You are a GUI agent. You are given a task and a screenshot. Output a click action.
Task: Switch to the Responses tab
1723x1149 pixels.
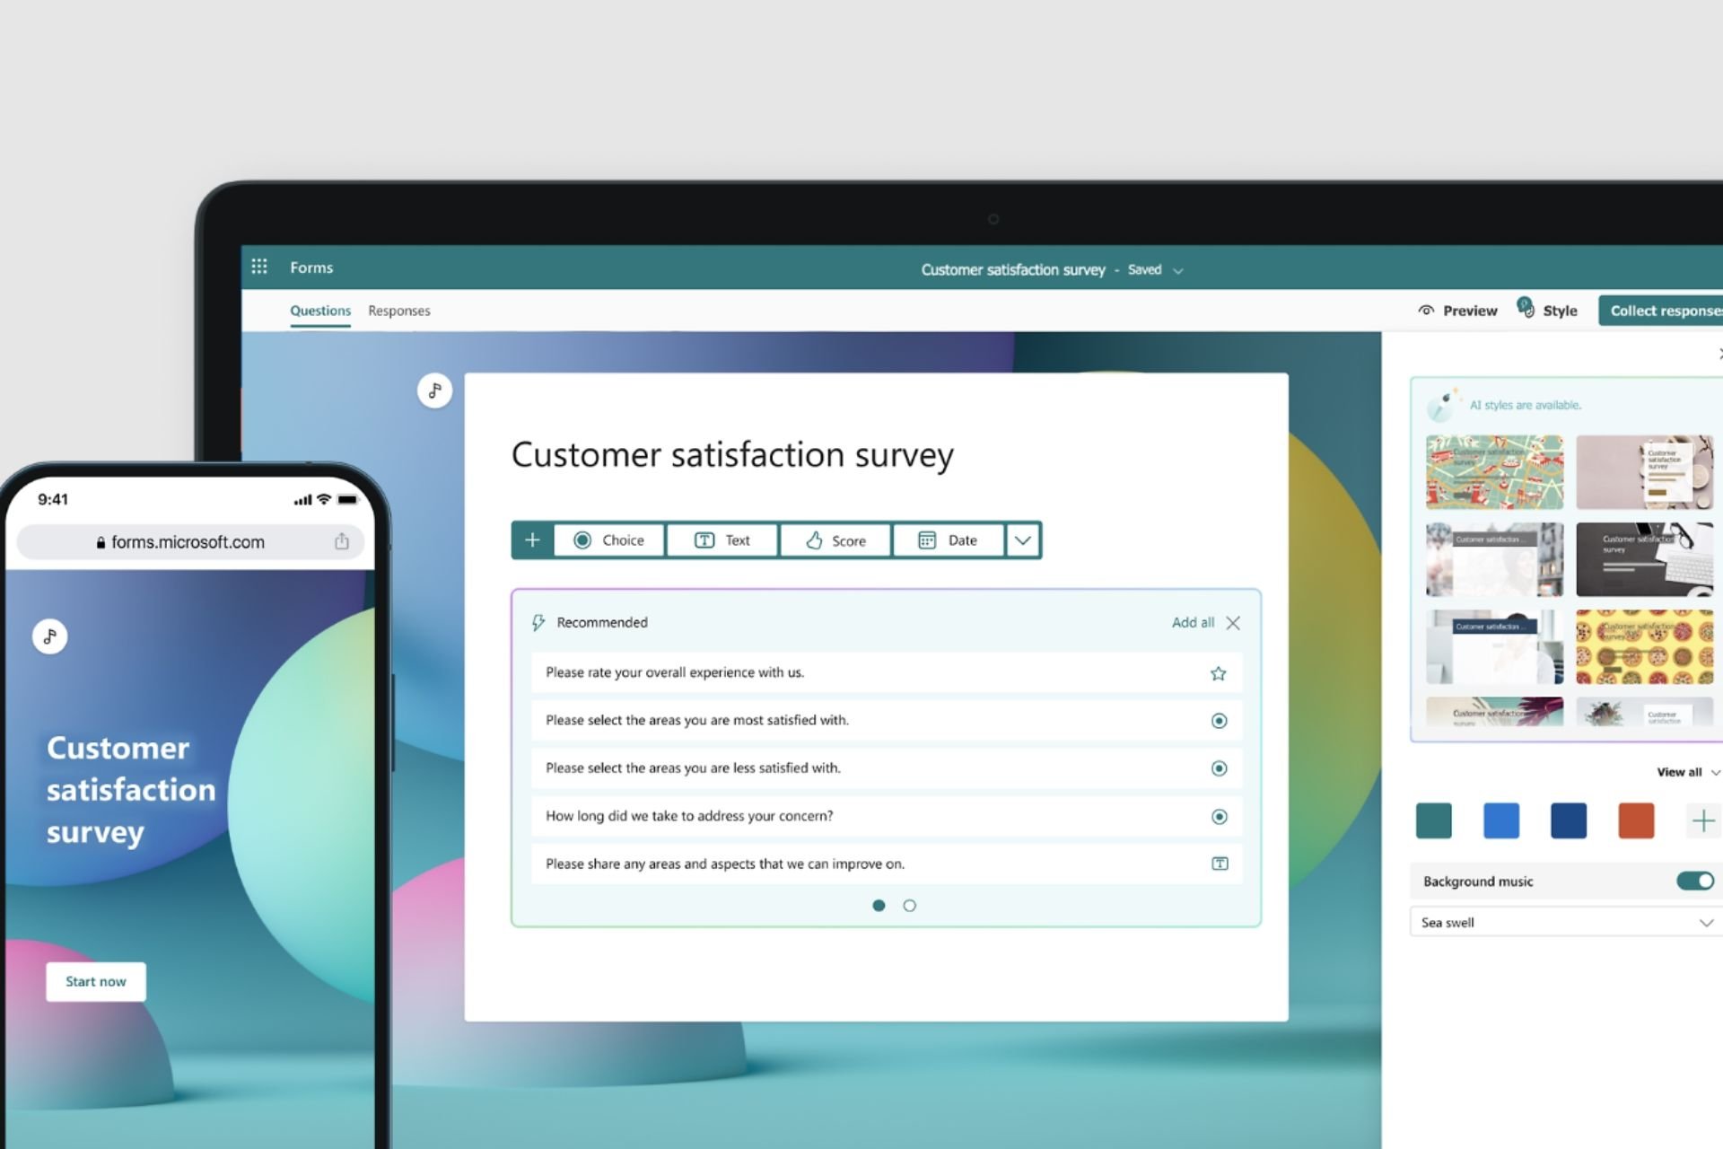[x=399, y=311]
